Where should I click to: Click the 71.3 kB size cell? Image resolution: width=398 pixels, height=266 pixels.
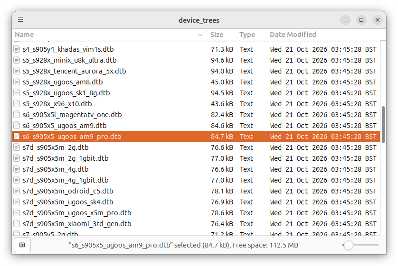pyautogui.click(x=222, y=49)
